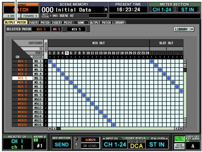Viewport: 202px width, 152px height.
Task: Click NEXT SCENE 001 SCENE 02
Action: pos(63,16)
